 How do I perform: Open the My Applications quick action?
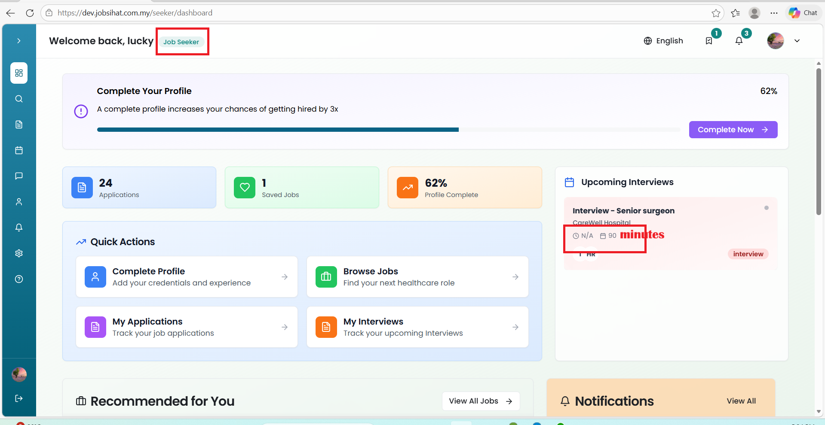pos(187,327)
